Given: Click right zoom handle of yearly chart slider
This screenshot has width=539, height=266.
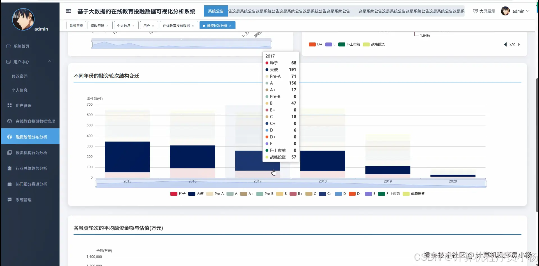Looking at the screenshot, I should tap(486, 184).
